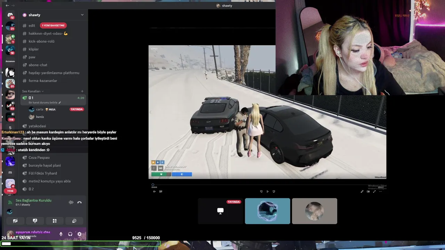Viewport: 445px width, 250px height.
Task: Select user burcis in voice channel
Action: (x=37, y=117)
